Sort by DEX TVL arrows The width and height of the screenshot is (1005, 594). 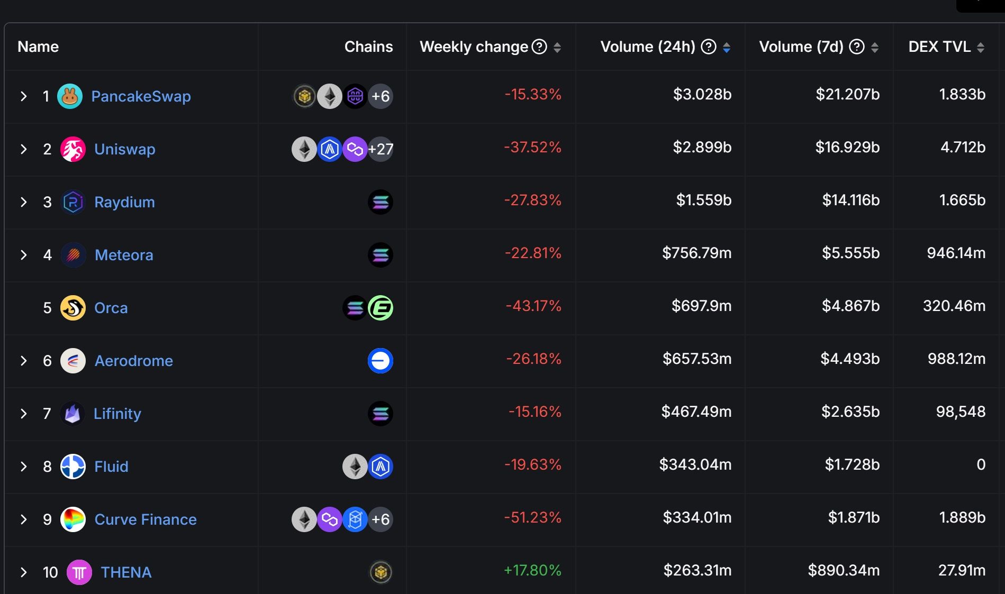coord(981,48)
